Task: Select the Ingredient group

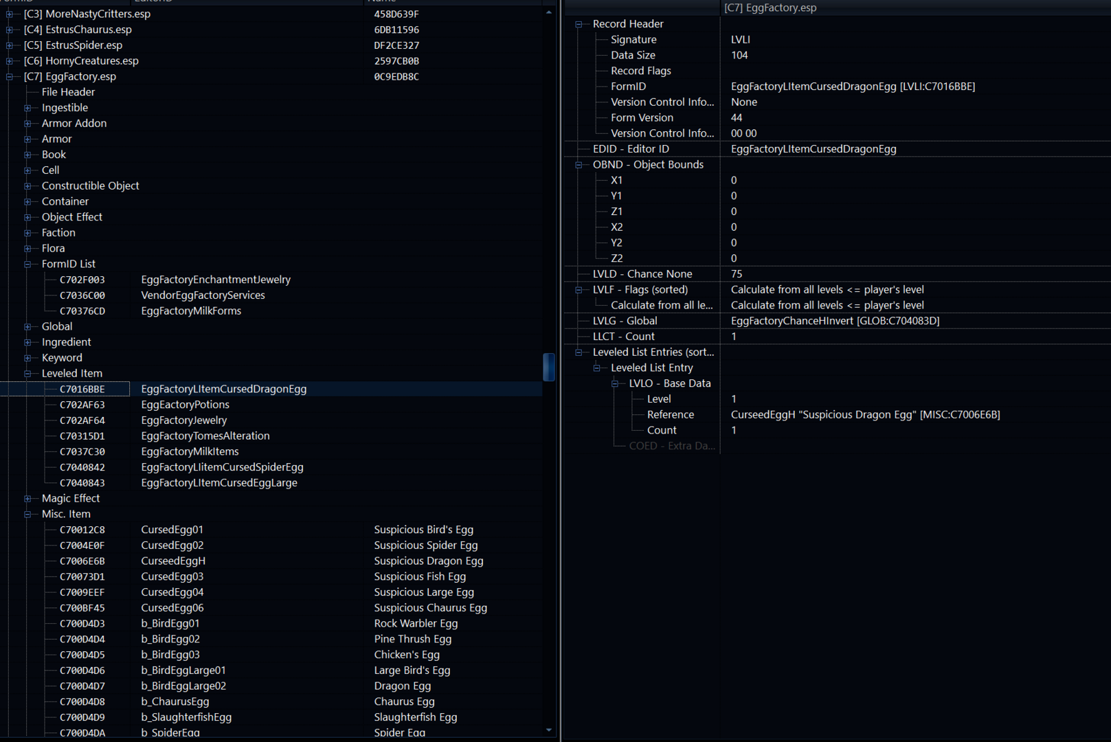Action: [67, 342]
